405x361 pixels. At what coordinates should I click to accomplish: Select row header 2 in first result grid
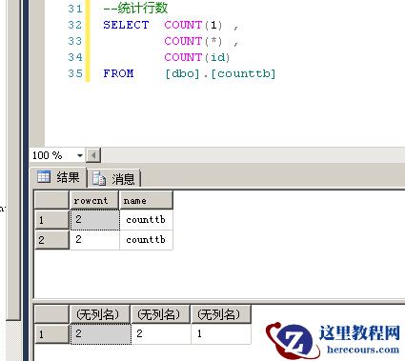(51, 240)
